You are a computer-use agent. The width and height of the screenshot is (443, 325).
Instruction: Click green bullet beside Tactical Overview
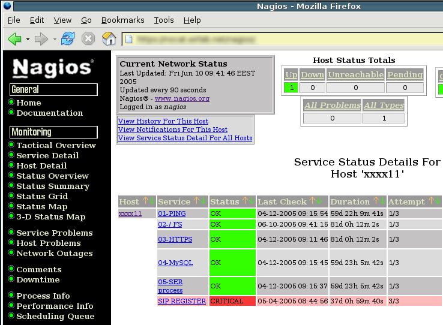tap(11, 145)
